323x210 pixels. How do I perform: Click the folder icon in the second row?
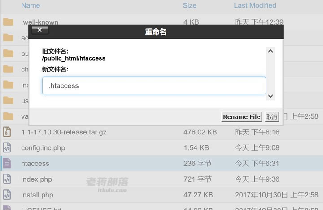click(8, 38)
